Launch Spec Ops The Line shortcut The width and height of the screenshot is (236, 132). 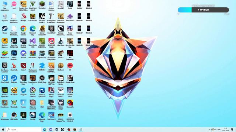click(x=70, y=41)
